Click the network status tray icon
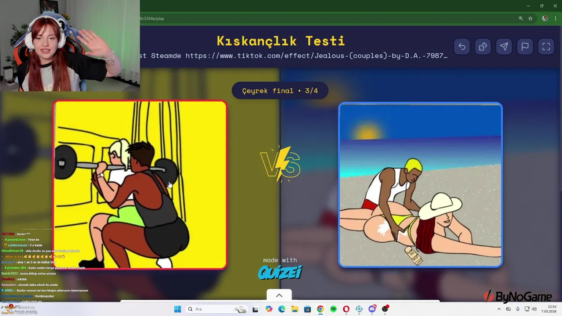This screenshot has width=562, height=316. [x=527, y=309]
